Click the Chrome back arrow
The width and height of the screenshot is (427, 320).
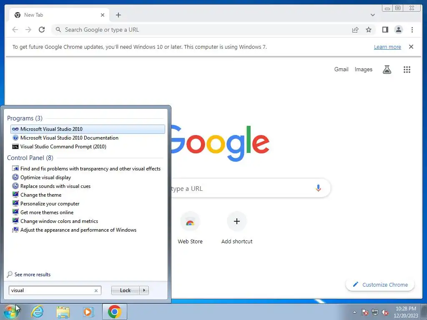[x=15, y=30]
